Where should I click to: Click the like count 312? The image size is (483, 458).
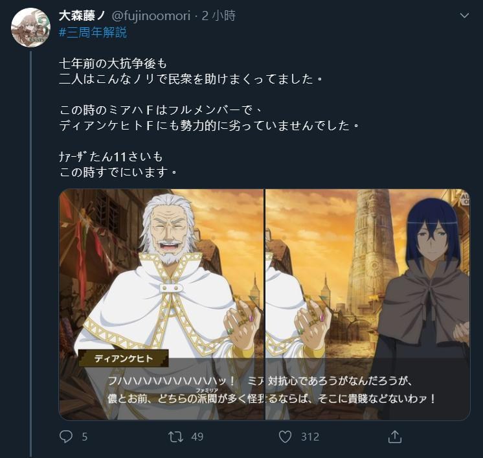pyautogui.click(x=310, y=437)
